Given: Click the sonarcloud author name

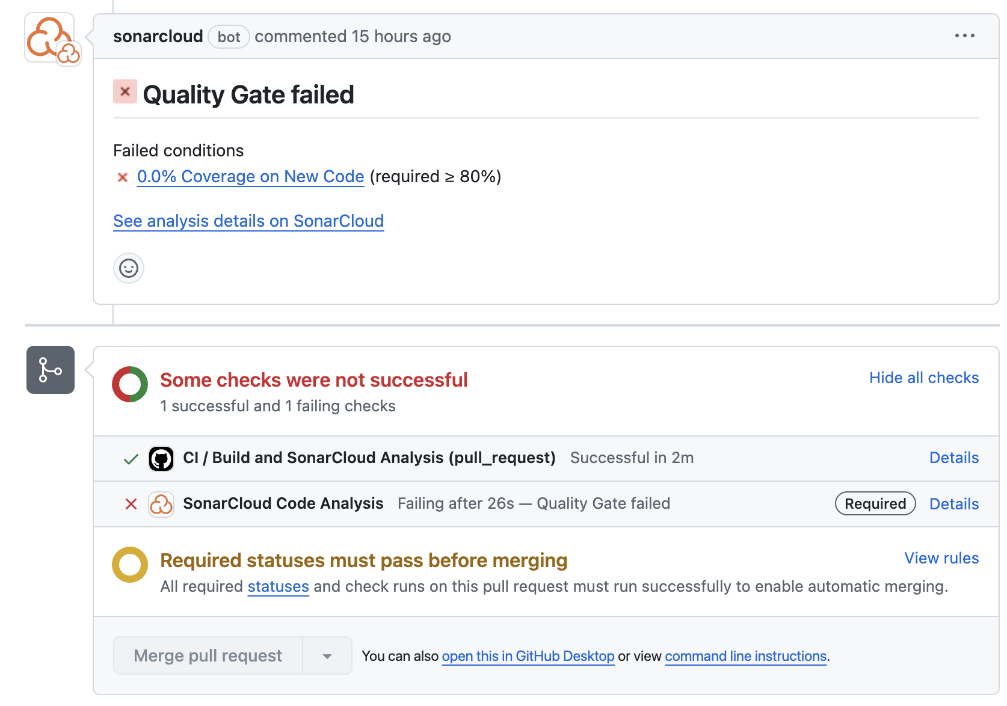Looking at the screenshot, I should pos(158,37).
